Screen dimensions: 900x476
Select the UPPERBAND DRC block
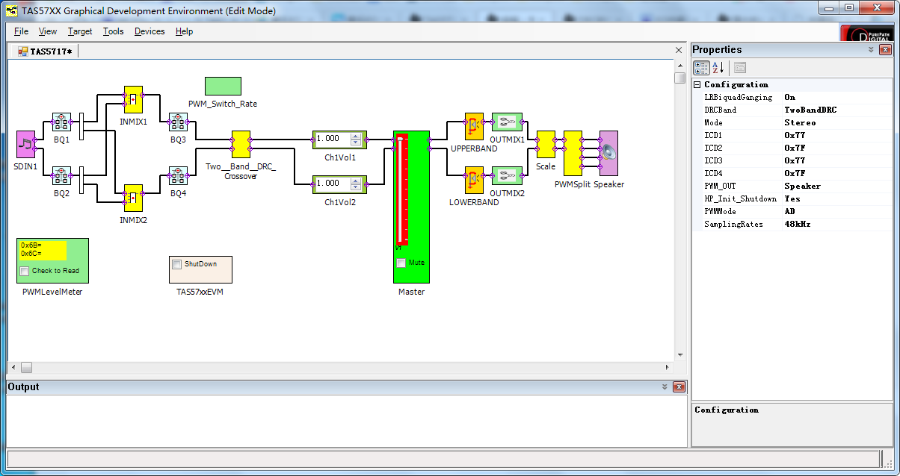pos(474,127)
